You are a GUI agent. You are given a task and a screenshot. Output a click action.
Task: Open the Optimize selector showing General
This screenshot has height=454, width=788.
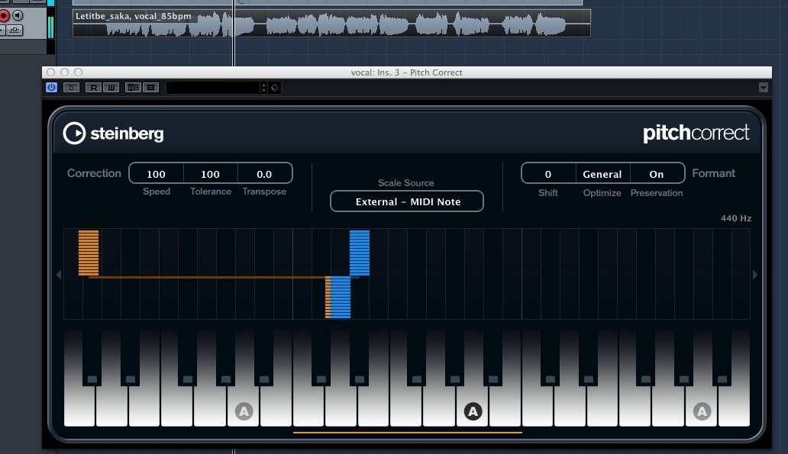[602, 174]
